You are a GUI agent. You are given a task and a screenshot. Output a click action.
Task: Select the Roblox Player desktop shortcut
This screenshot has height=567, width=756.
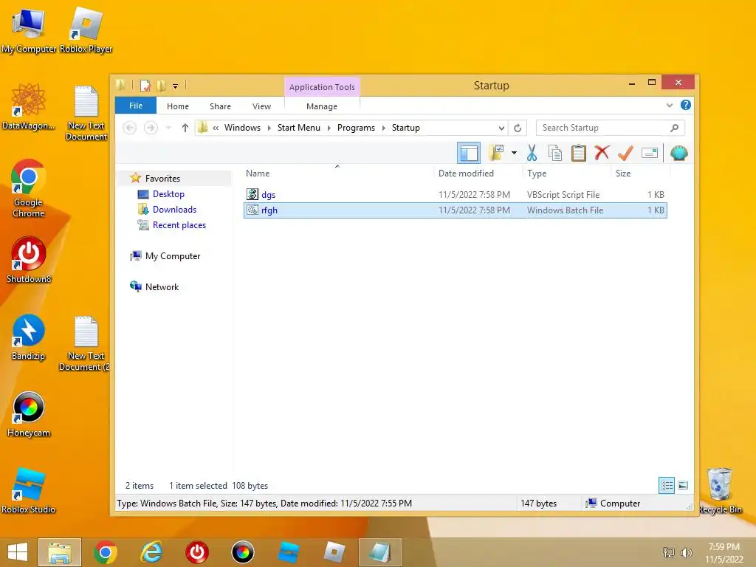pos(86,30)
